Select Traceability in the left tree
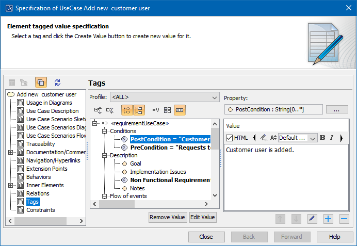Viewport: 357px width, 246px height. (x=40, y=144)
